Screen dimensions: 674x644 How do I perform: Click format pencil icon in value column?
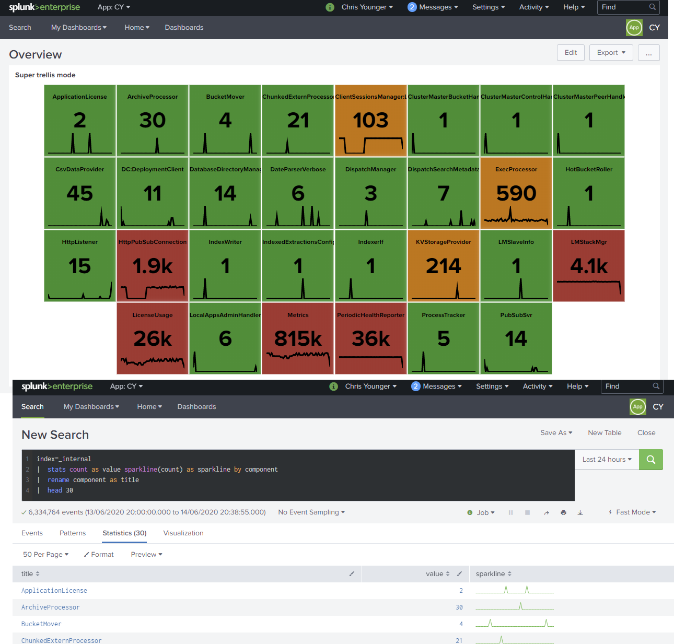pos(459,574)
